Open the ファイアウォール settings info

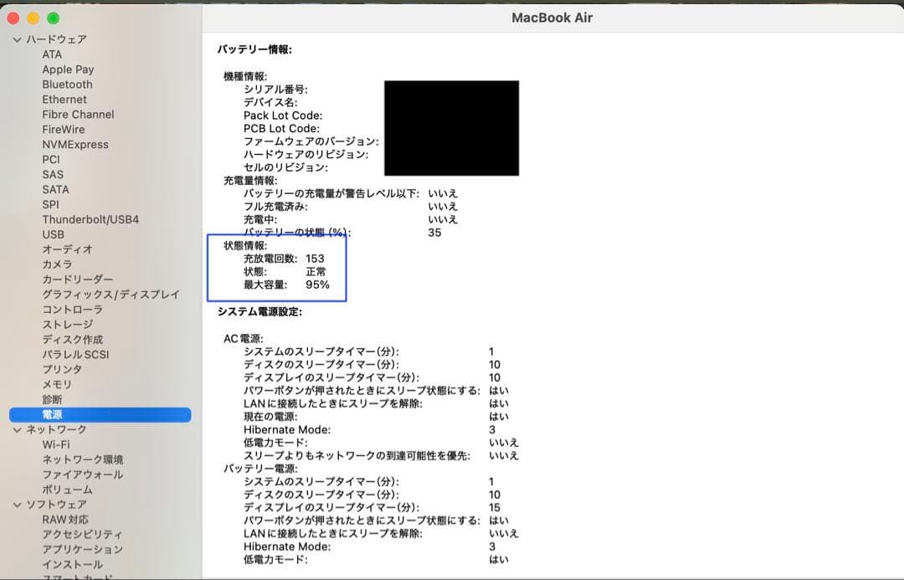pyautogui.click(x=80, y=474)
